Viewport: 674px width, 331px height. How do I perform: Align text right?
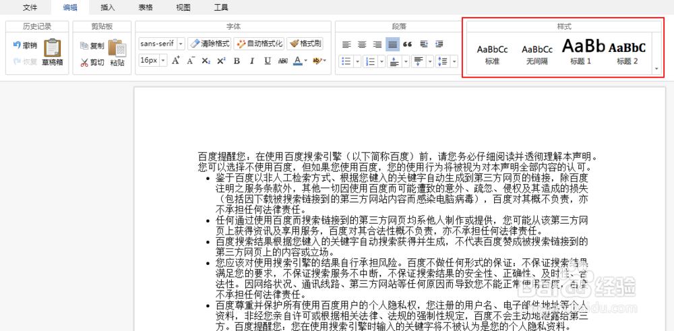click(377, 44)
